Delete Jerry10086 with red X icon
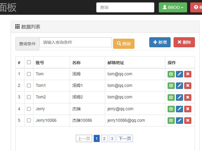The height and width of the screenshot is (151, 202). coord(188,120)
